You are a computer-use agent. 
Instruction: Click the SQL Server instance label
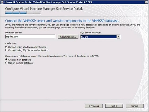point(90,33)
